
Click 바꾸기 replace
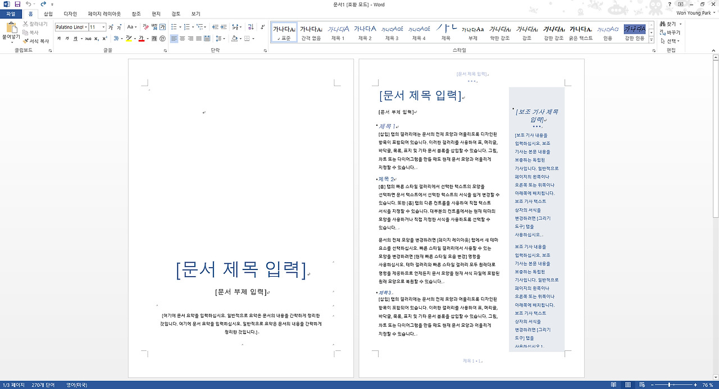click(x=671, y=33)
